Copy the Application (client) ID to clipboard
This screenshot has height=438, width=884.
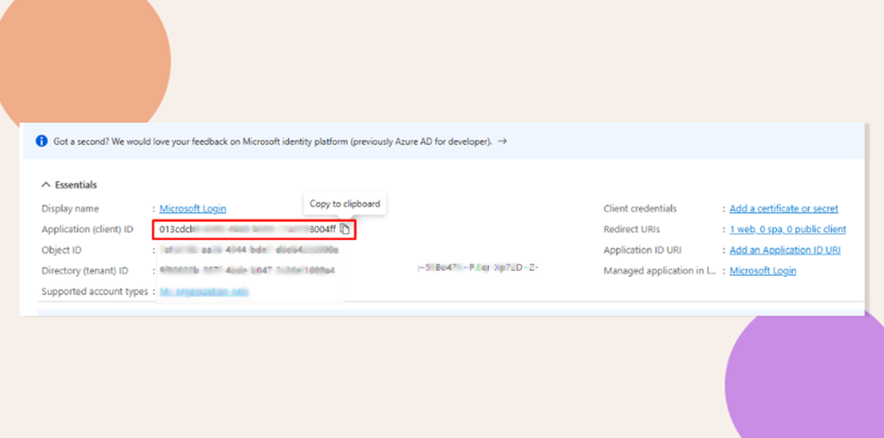tap(344, 229)
